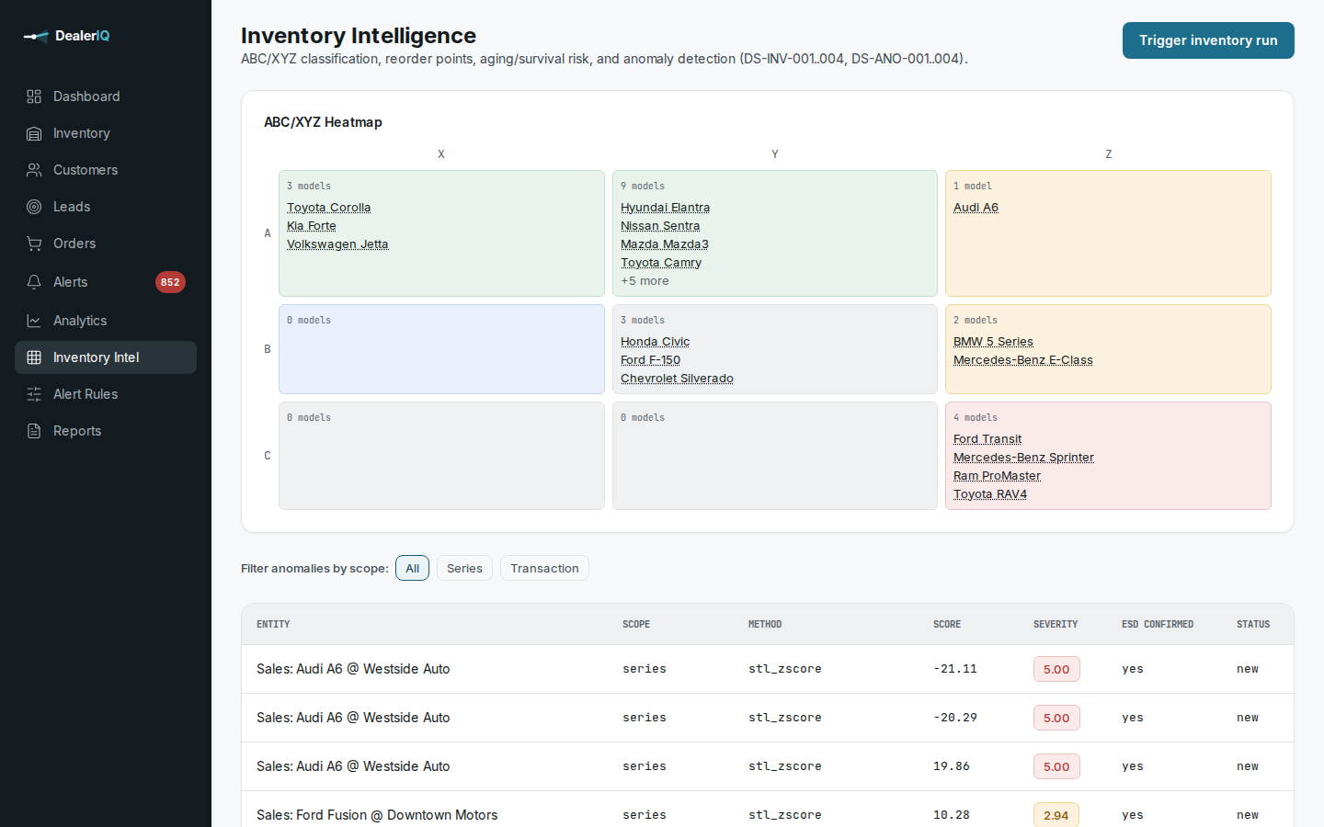Click the DealerIQ logo icon
Viewport: 1324px width, 827px height.
pyautogui.click(x=35, y=36)
